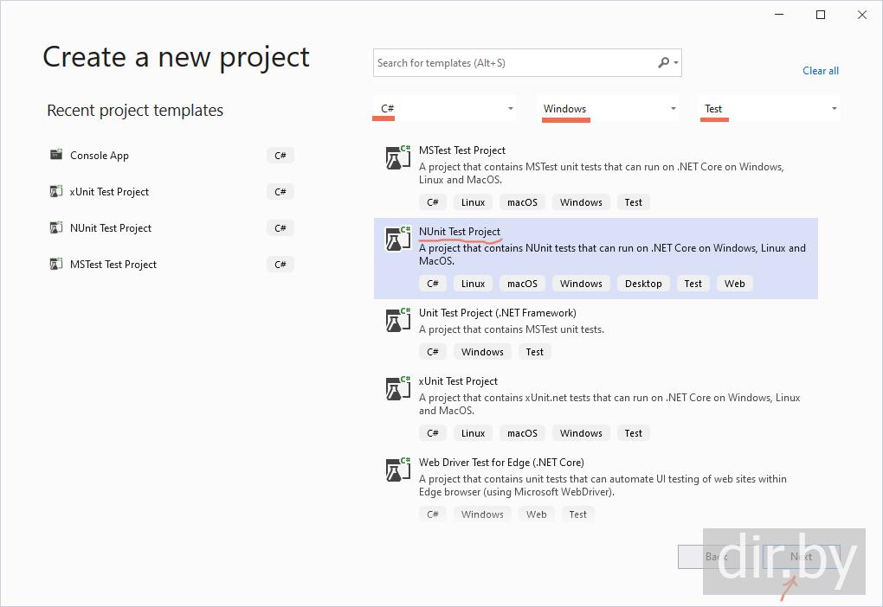This screenshot has height=607, width=883.
Task: Type in the Search for templates field
Action: [x=515, y=63]
